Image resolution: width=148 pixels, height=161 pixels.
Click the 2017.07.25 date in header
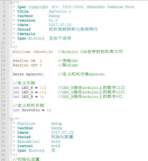(60, 25)
